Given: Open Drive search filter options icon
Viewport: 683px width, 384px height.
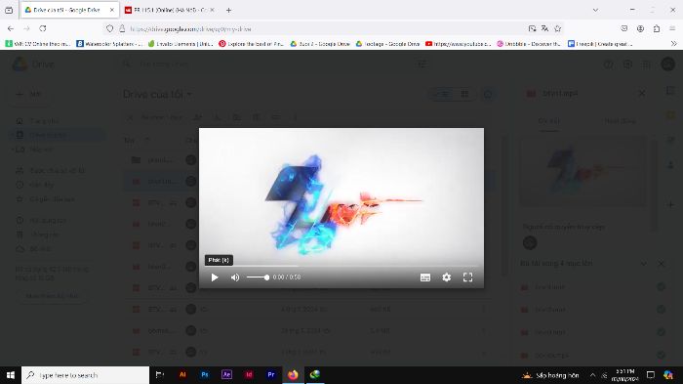Looking at the screenshot, I should 422,64.
